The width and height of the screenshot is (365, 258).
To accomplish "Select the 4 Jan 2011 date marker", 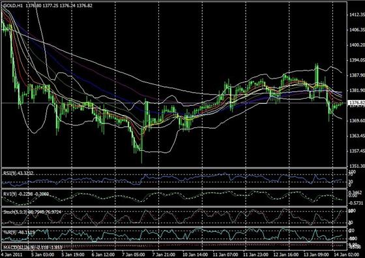I will point(12,254).
